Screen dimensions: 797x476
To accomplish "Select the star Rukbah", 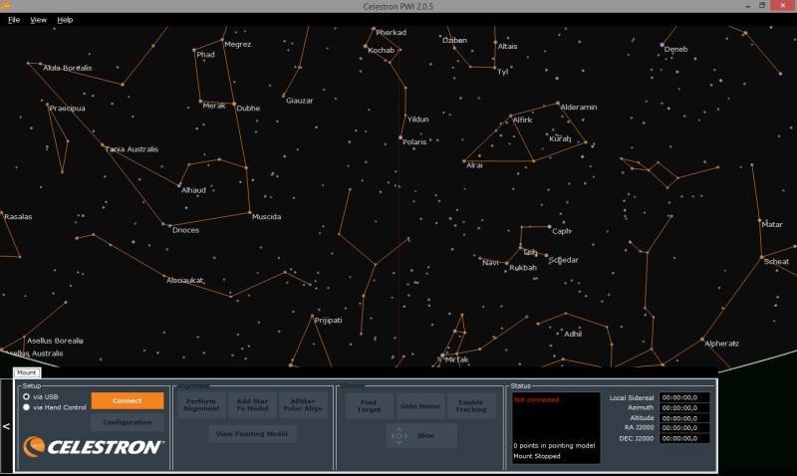I will pyautogui.click(x=507, y=264).
